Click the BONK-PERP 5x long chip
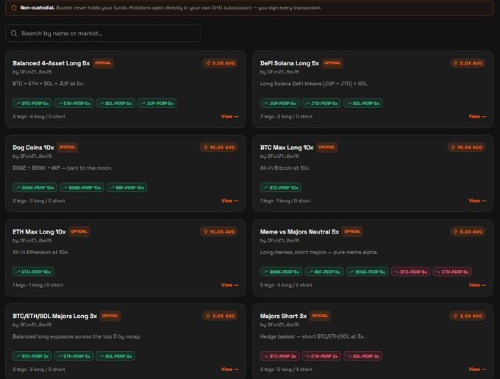This screenshot has height=379, width=500. [281, 272]
